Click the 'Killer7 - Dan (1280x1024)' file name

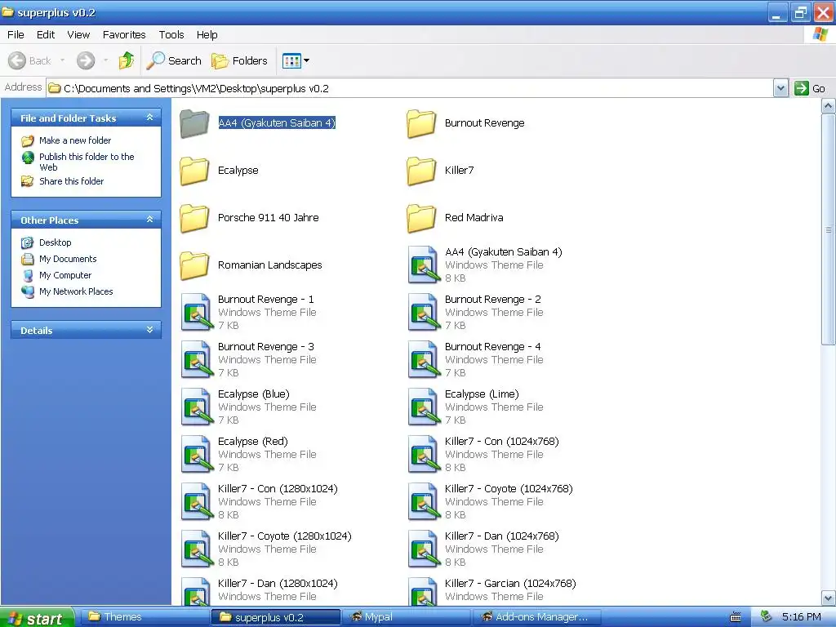pyautogui.click(x=278, y=583)
